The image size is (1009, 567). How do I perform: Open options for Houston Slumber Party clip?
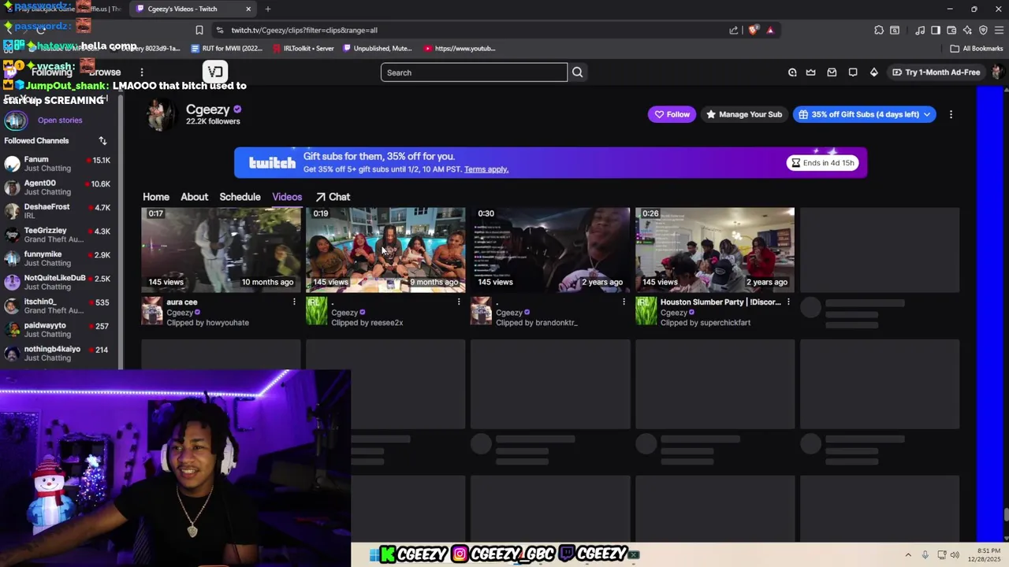(788, 302)
